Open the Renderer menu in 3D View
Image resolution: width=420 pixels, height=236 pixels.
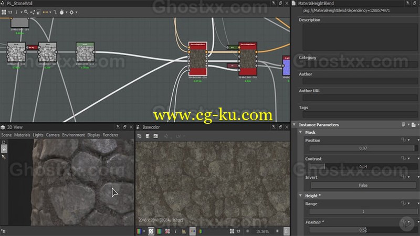(x=110, y=135)
